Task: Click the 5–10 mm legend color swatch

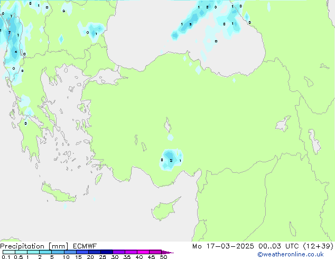Action: (58, 252)
